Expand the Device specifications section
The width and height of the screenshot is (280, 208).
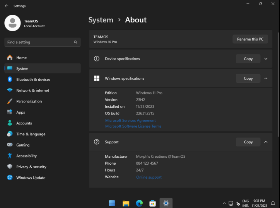click(x=266, y=59)
